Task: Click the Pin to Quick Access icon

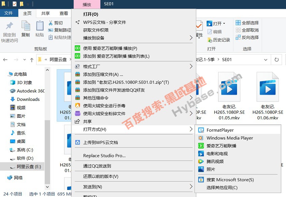Action: [x=9, y=26]
